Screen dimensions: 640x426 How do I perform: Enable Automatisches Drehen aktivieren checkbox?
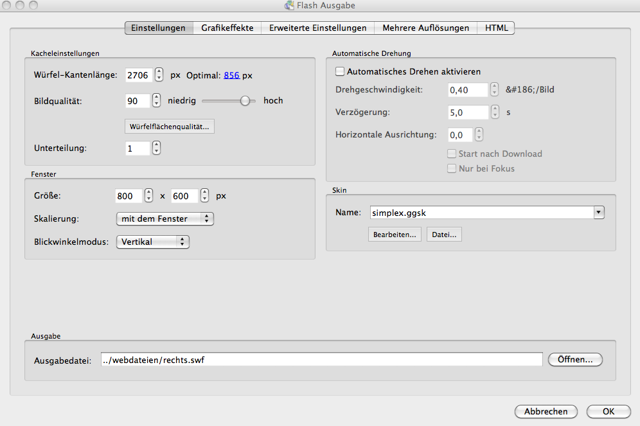tap(340, 72)
